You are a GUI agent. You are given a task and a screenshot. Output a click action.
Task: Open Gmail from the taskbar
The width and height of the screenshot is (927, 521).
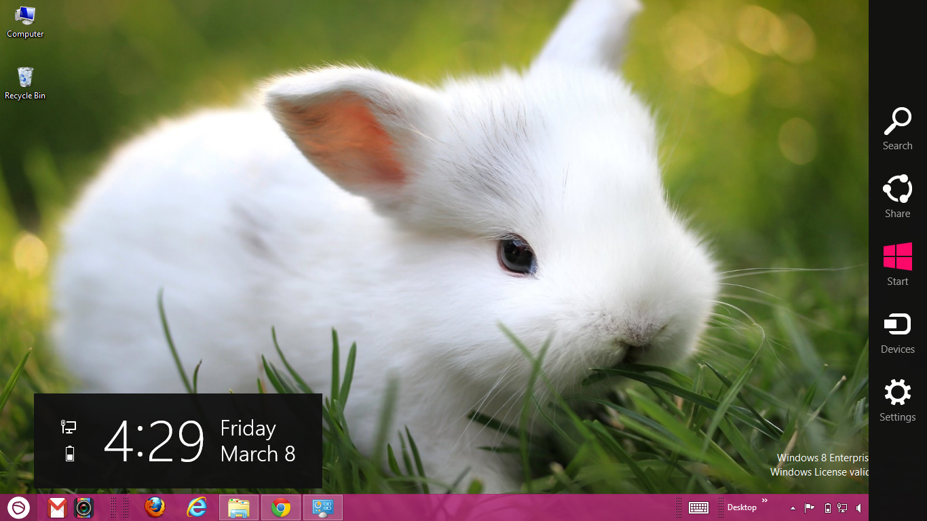coord(56,507)
